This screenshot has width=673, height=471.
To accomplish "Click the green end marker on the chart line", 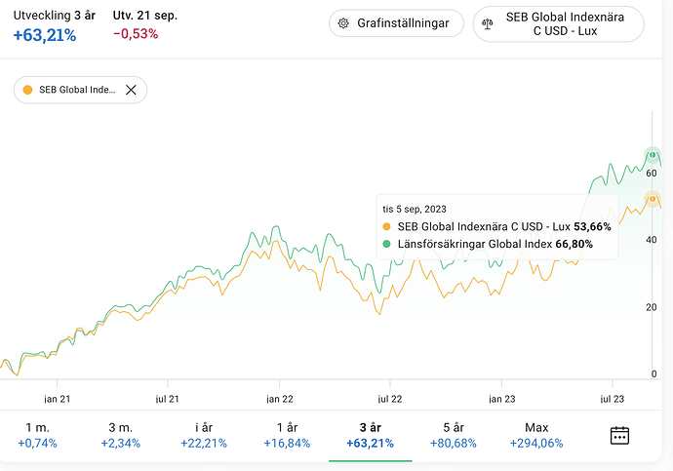I will pyautogui.click(x=653, y=156).
